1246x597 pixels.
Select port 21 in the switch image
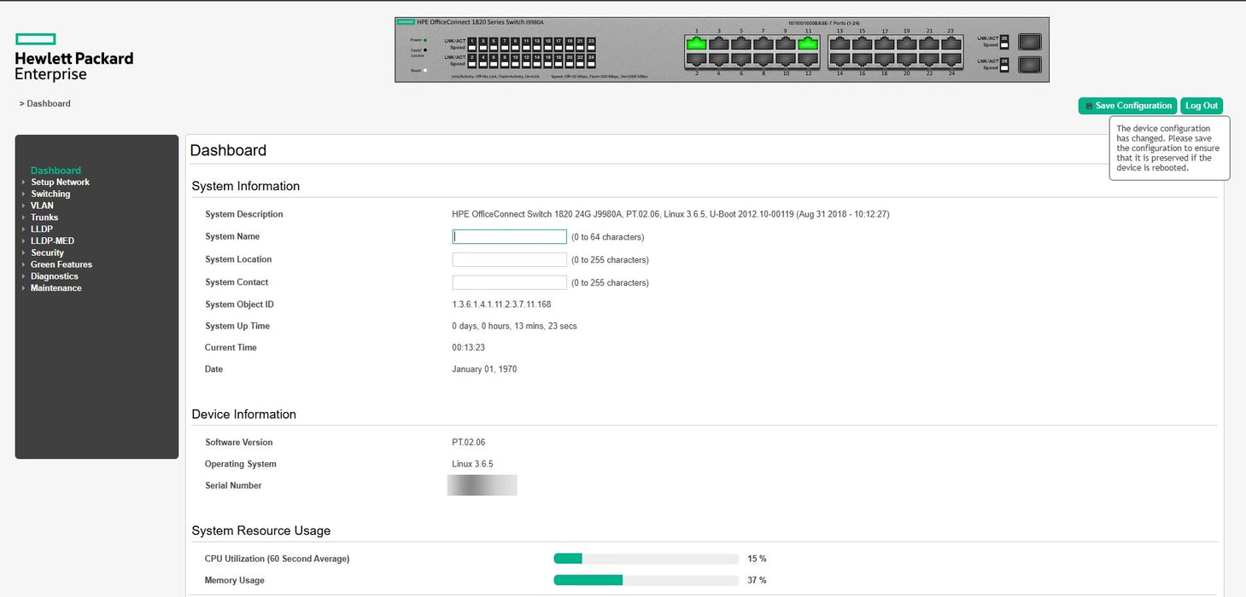(x=929, y=43)
